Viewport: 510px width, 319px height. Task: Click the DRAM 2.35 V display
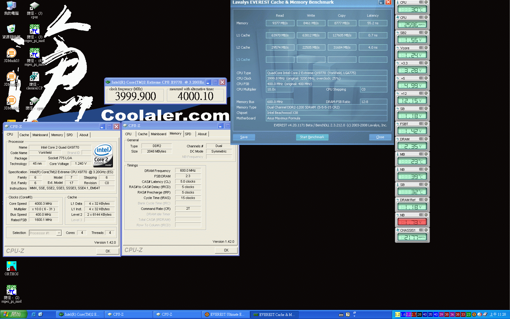412,146
